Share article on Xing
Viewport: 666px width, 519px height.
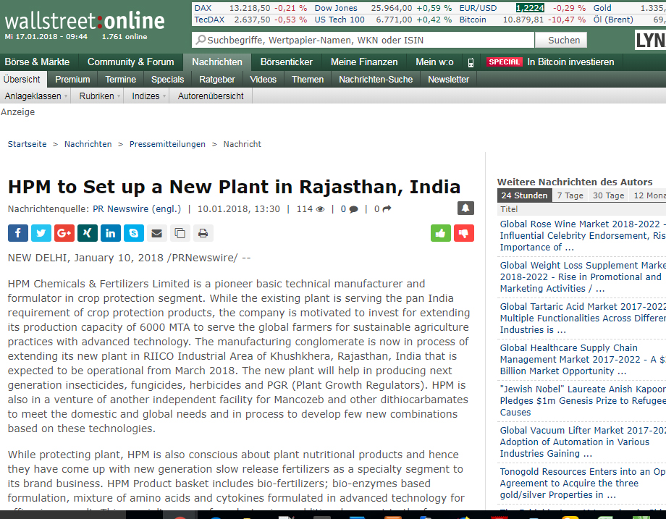pos(88,233)
